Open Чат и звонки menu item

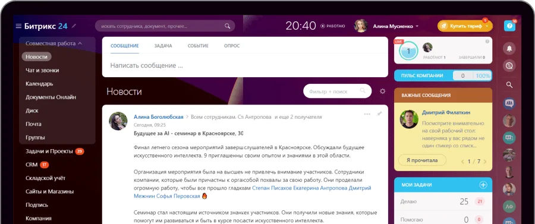tap(42, 70)
